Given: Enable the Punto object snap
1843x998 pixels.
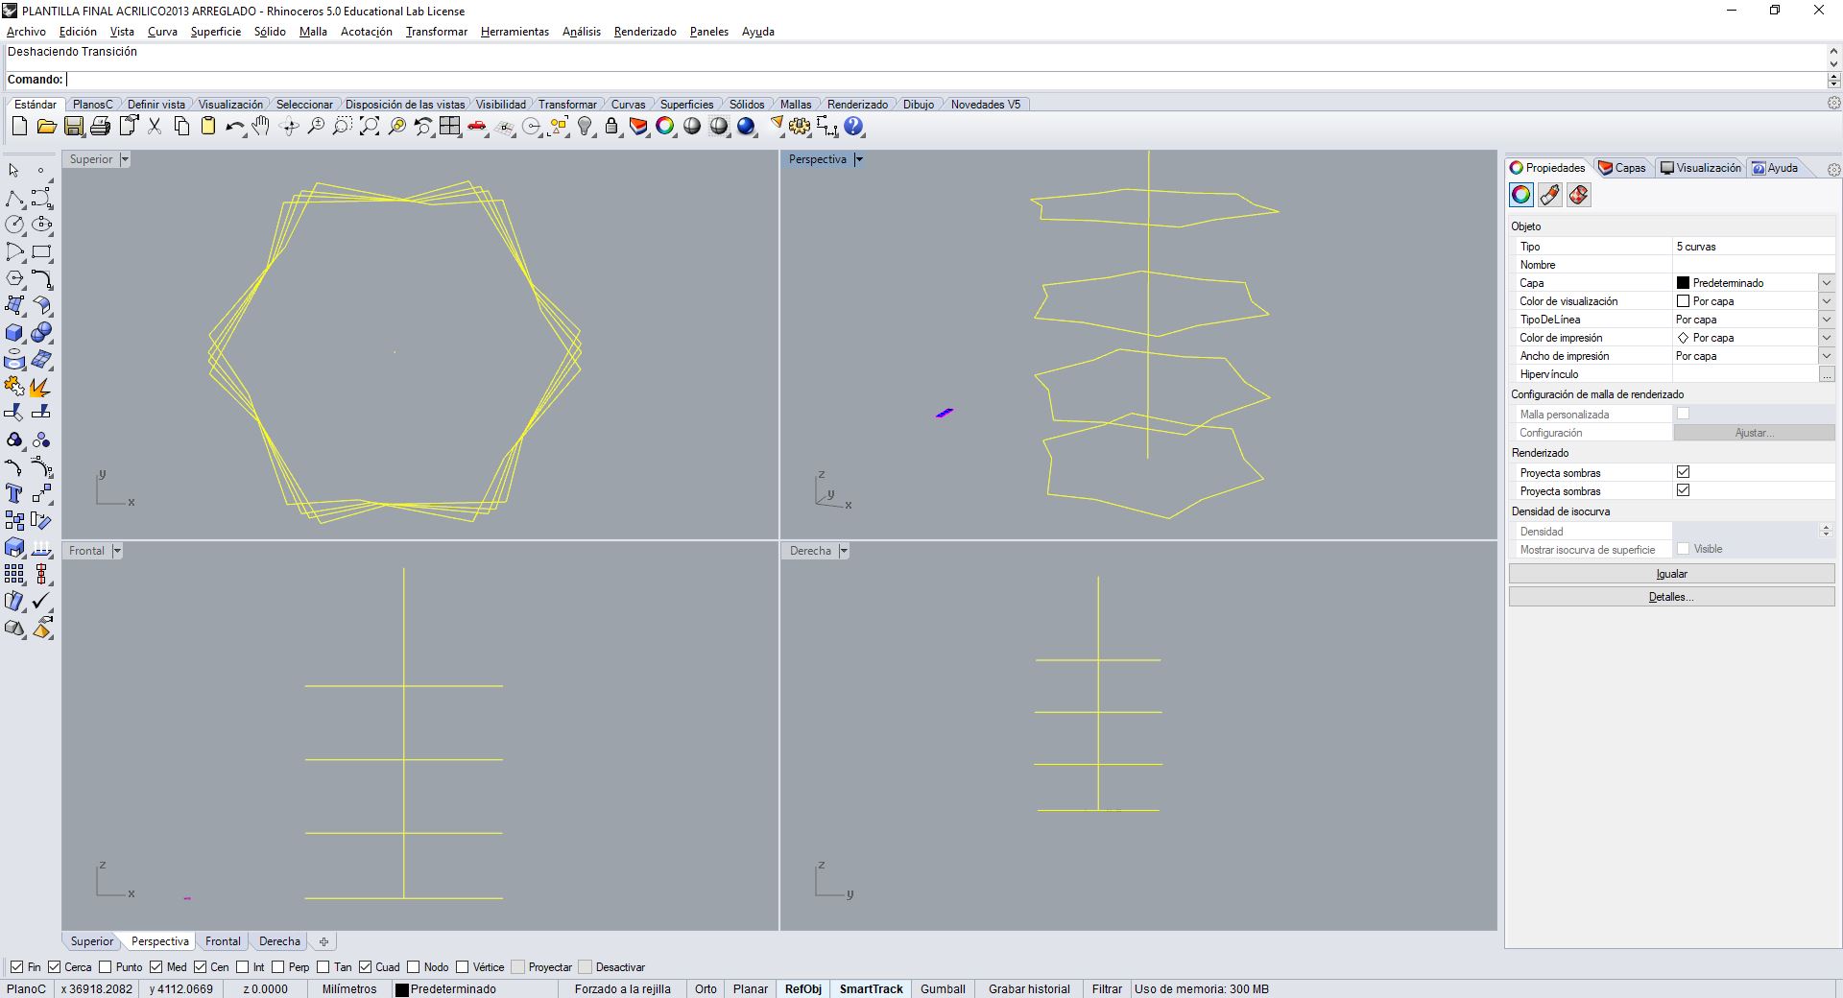Looking at the screenshot, I should [x=106, y=967].
